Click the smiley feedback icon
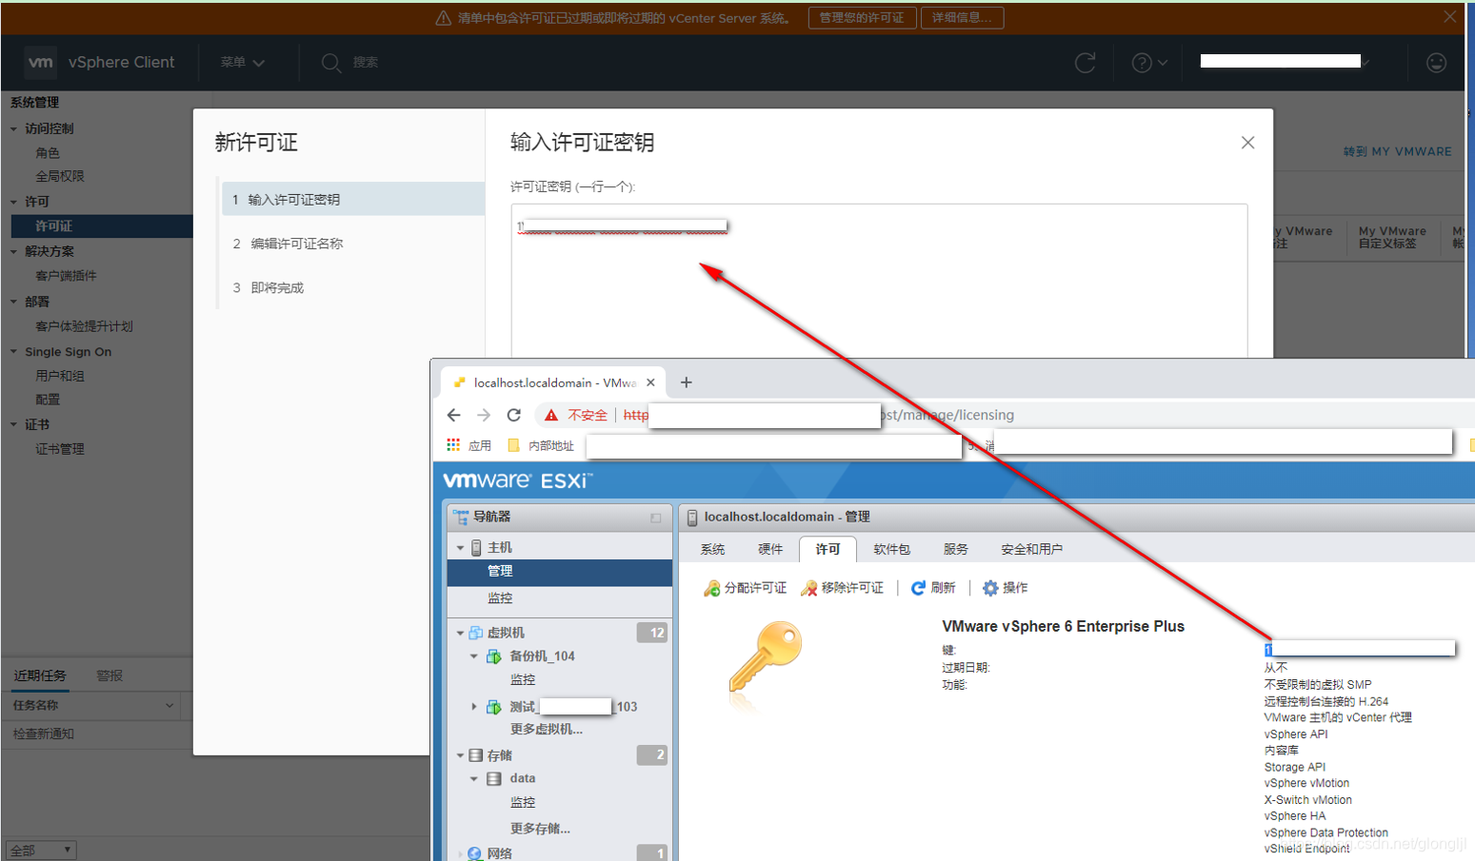This screenshot has height=861, width=1475. click(1436, 63)
